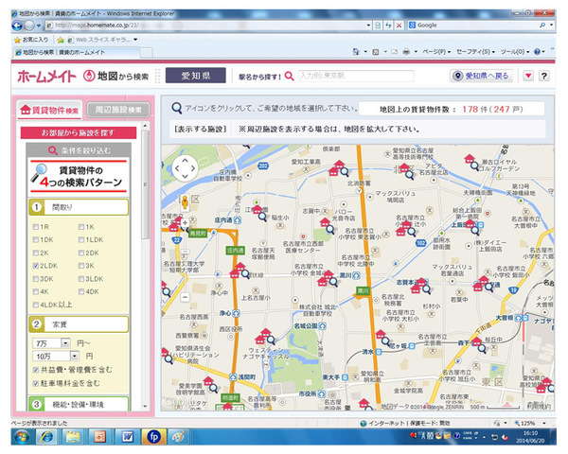Open the maximum rent 10万 dropdown

pyautogui.click(x=74, y=357)
